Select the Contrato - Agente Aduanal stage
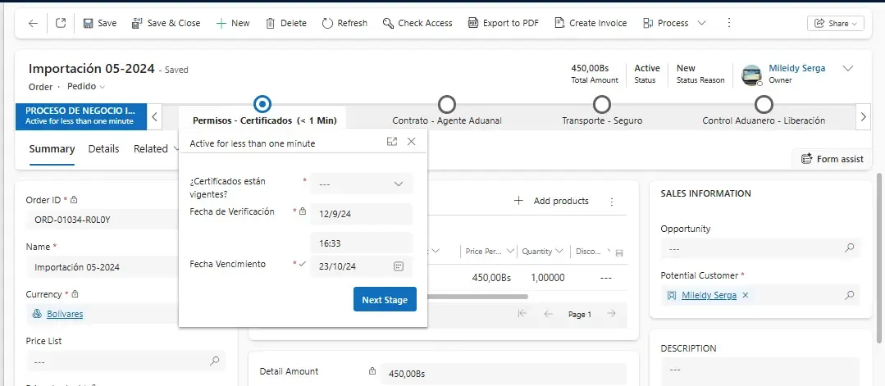 pyautogui.click(x=447, y=105)
